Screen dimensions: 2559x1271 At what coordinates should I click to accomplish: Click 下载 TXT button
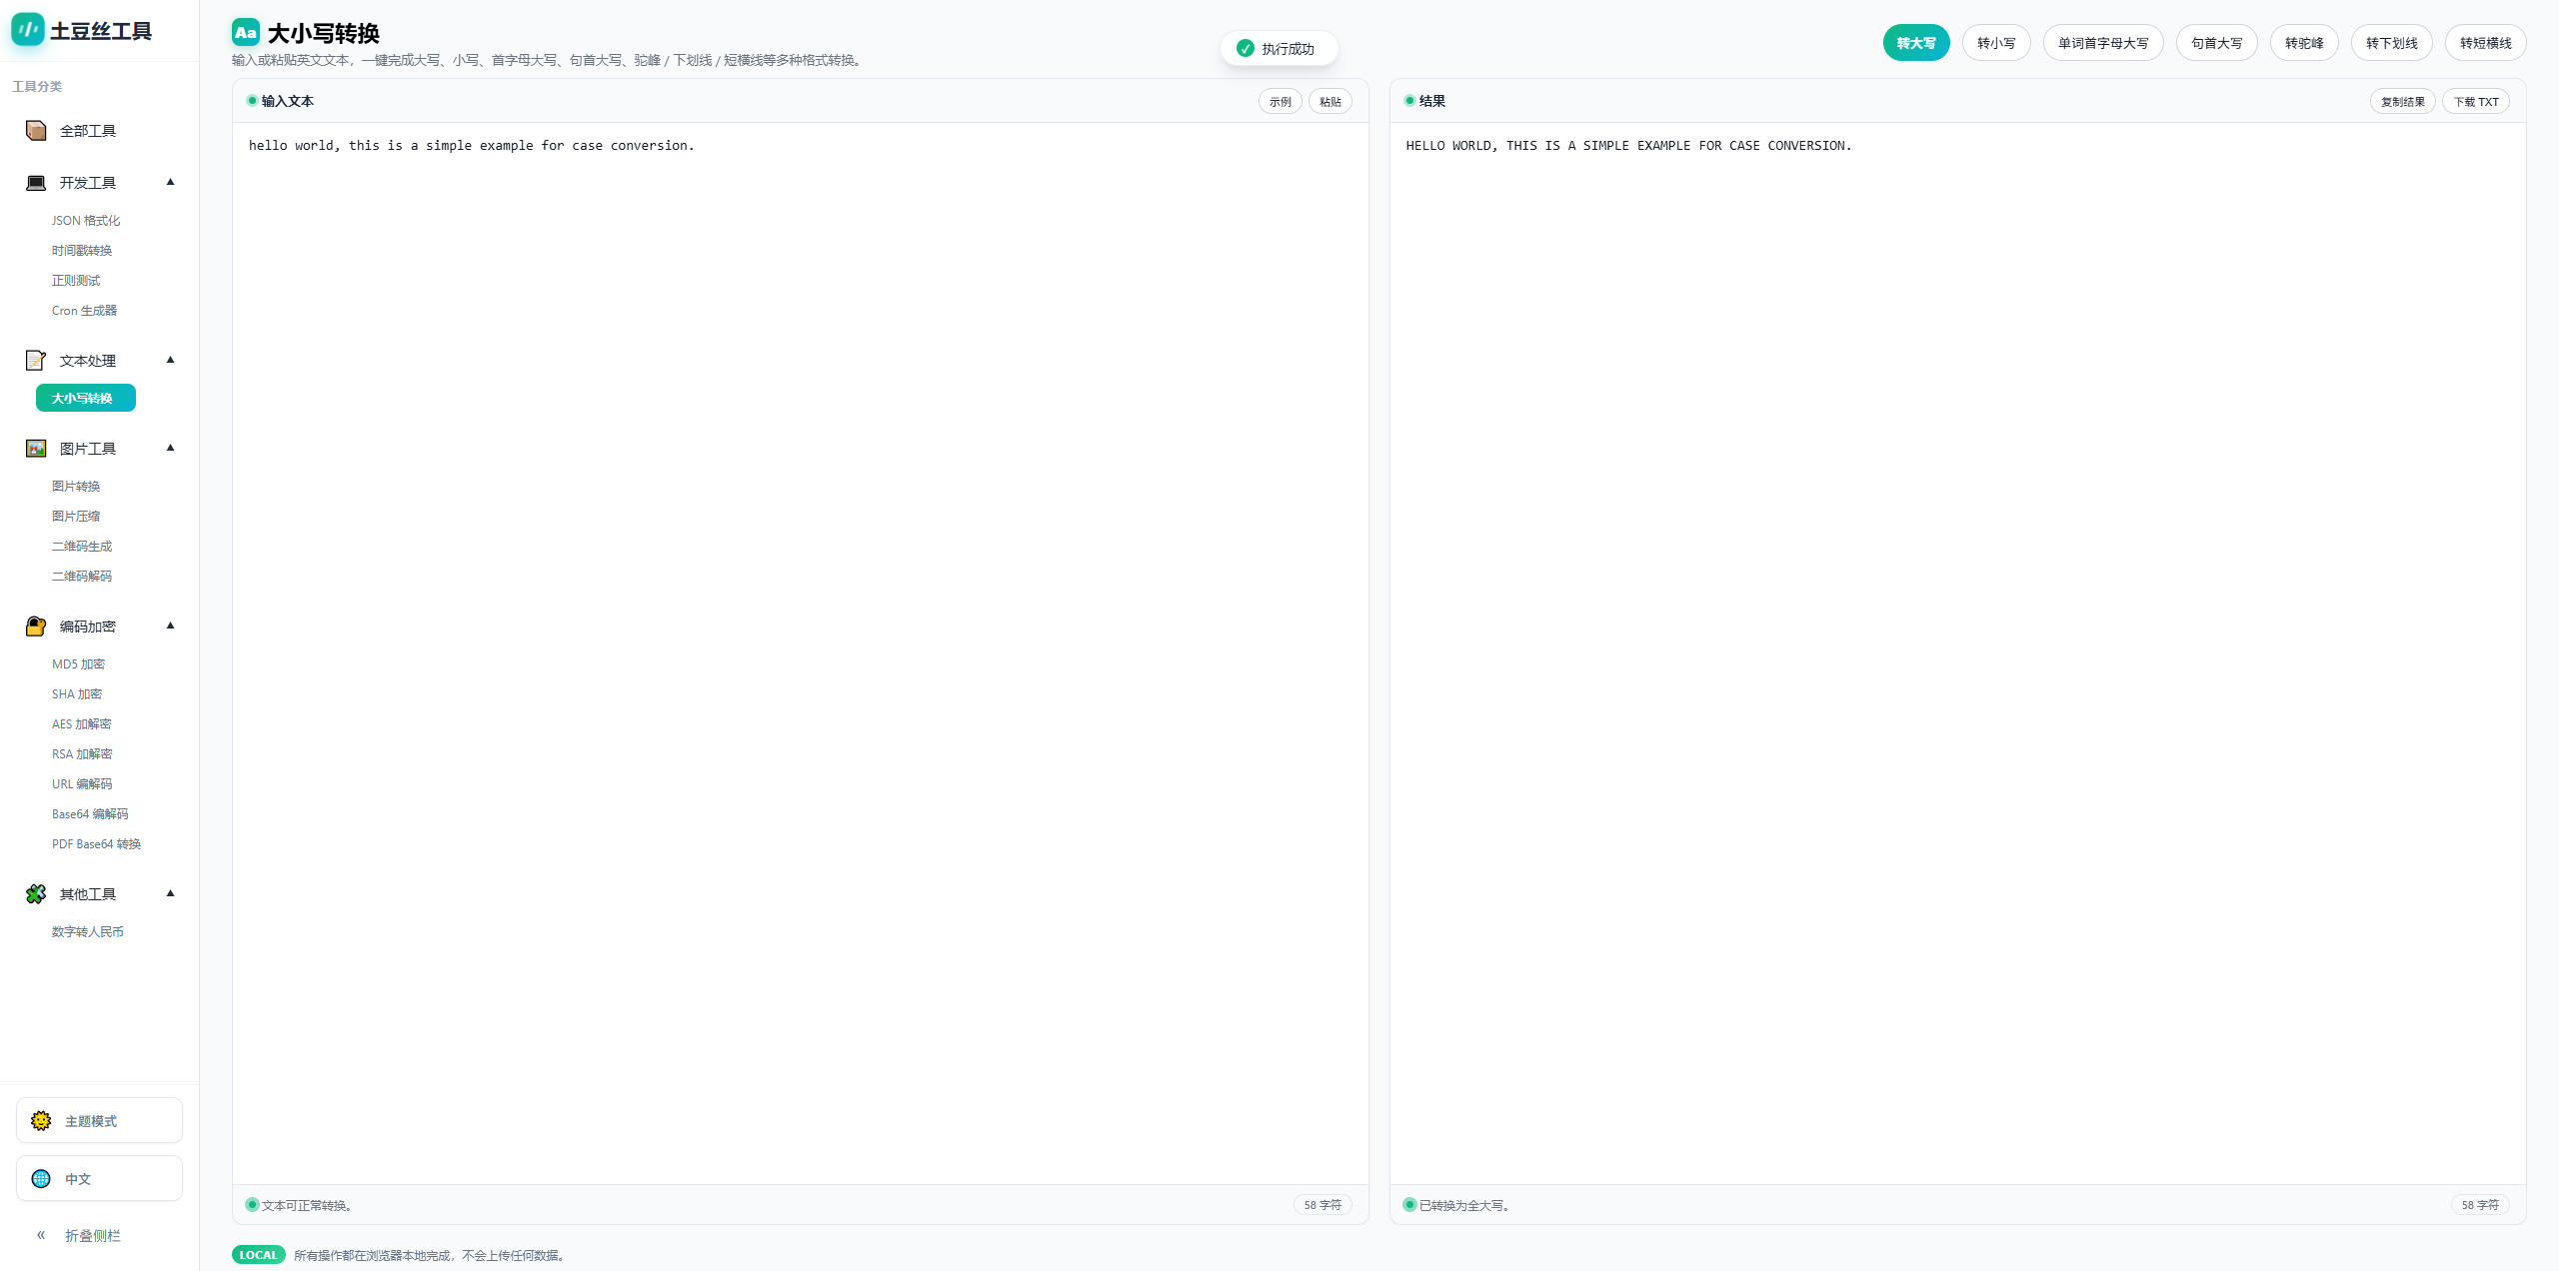click(x=2475, y=102)
